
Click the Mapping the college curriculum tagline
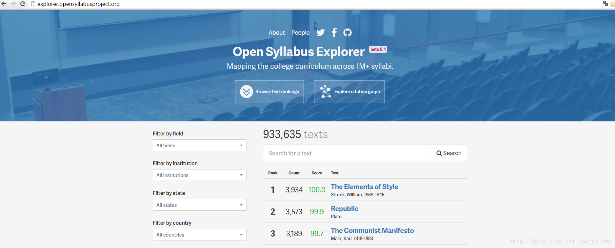point(310,66)
